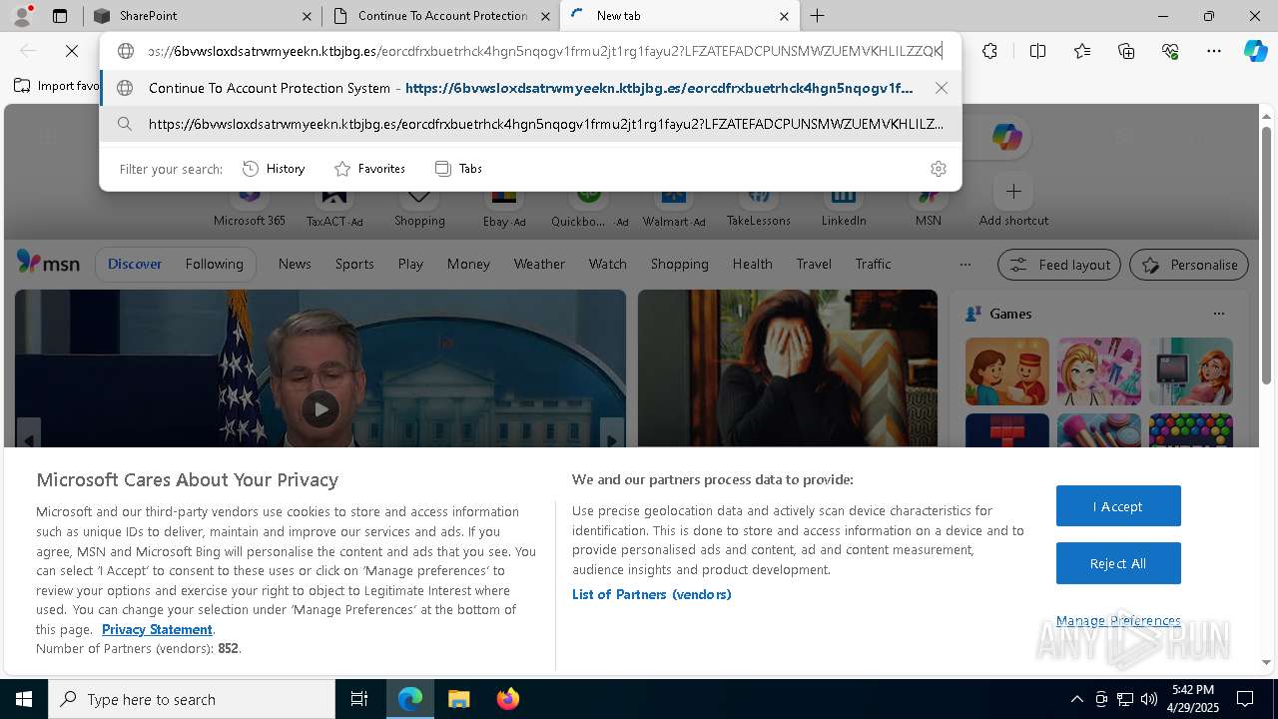Open the msn logo home link
Screen dimensions: 1278x719
[x=48, y=263]
